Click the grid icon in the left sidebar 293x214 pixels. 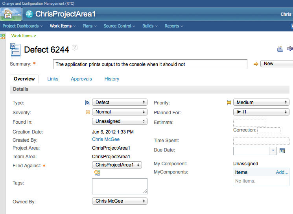(x=2, y=37)
